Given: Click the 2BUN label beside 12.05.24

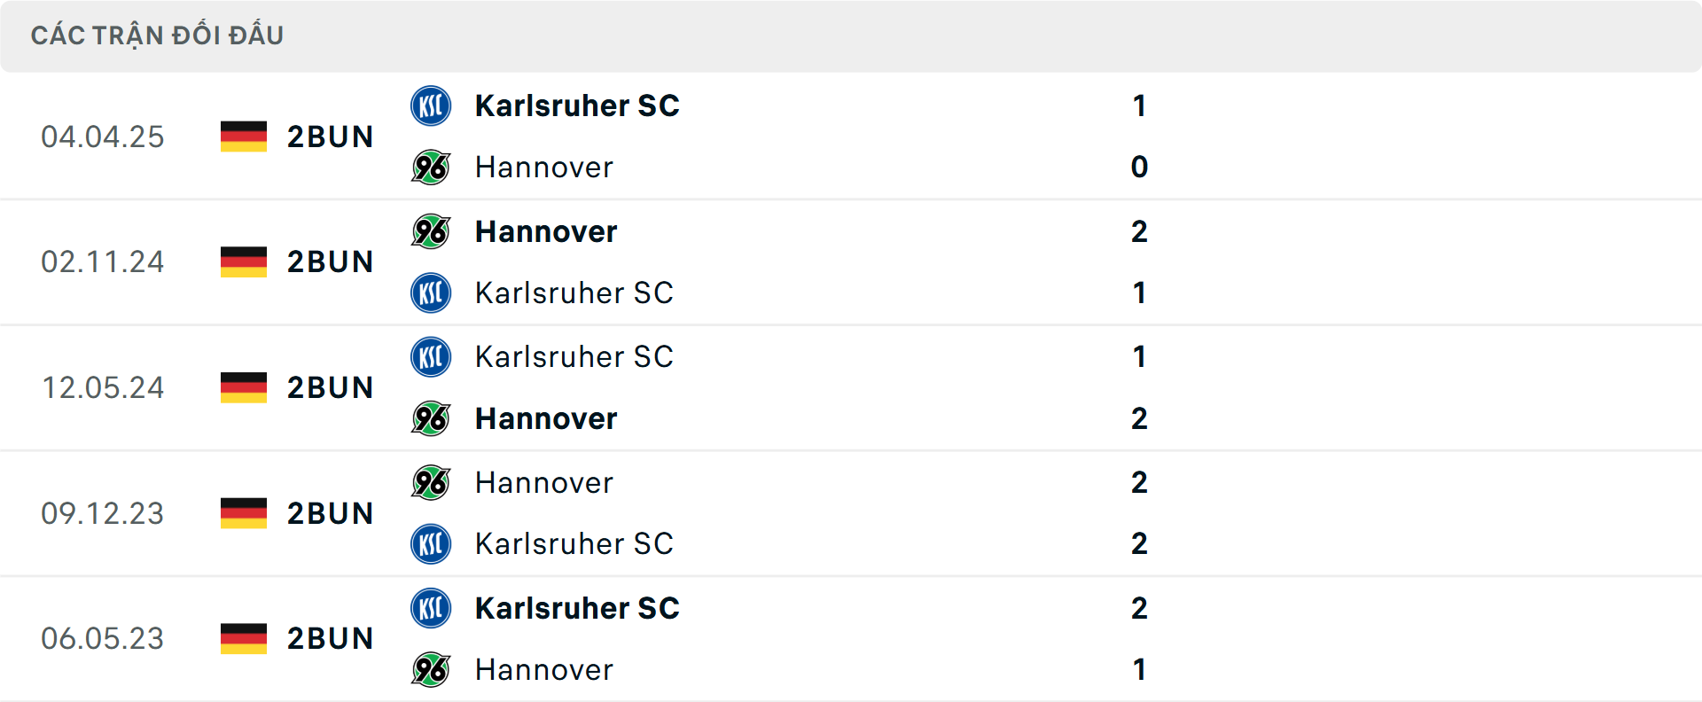Looking at the screenshot, I should [330, 387].
